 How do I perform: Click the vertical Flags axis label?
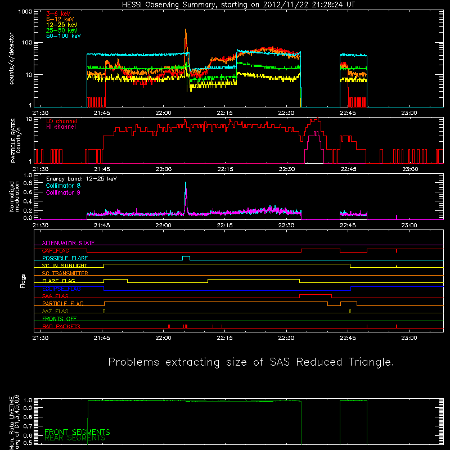click(x=23, y=281)
